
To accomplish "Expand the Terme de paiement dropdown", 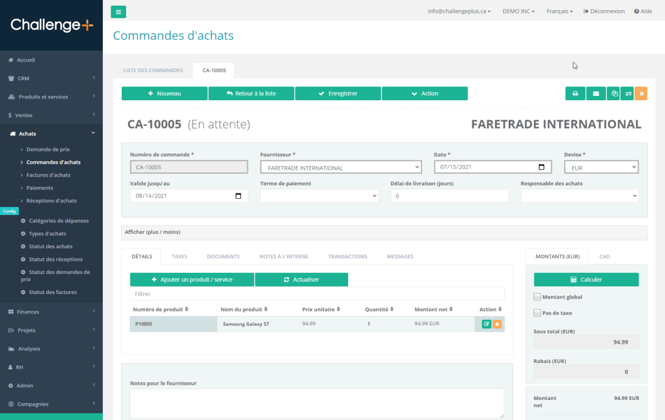I will click(x=319, y=196).
